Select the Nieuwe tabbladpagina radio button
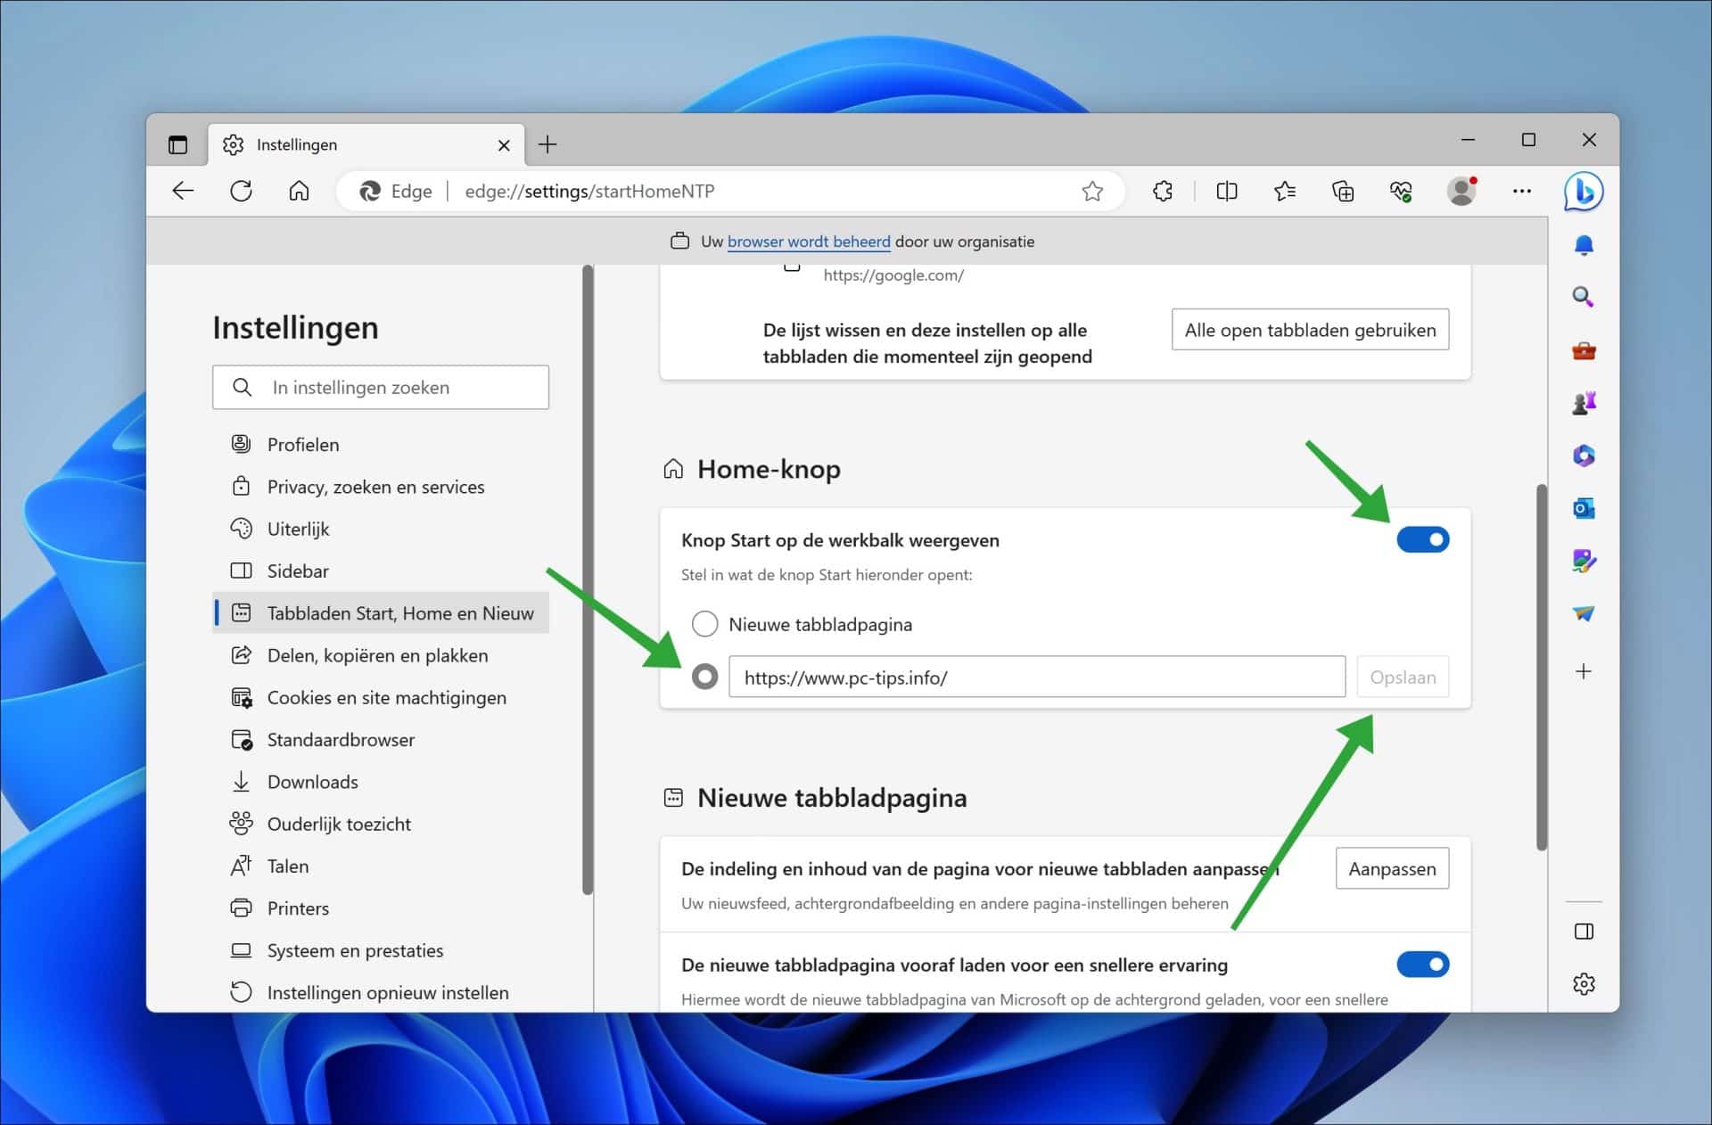The image size is (1712, 1125). [704, 624]
